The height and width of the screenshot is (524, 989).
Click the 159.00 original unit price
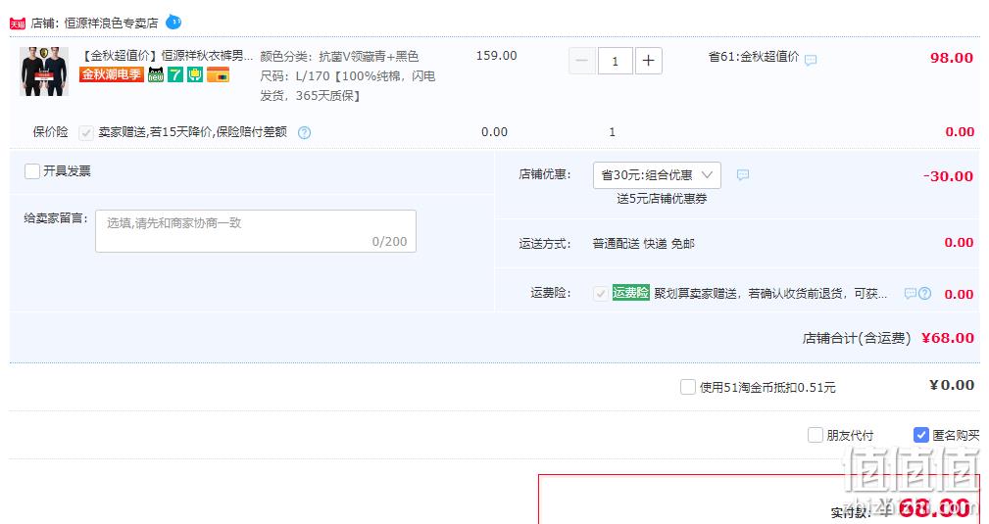tap(496, 56)
